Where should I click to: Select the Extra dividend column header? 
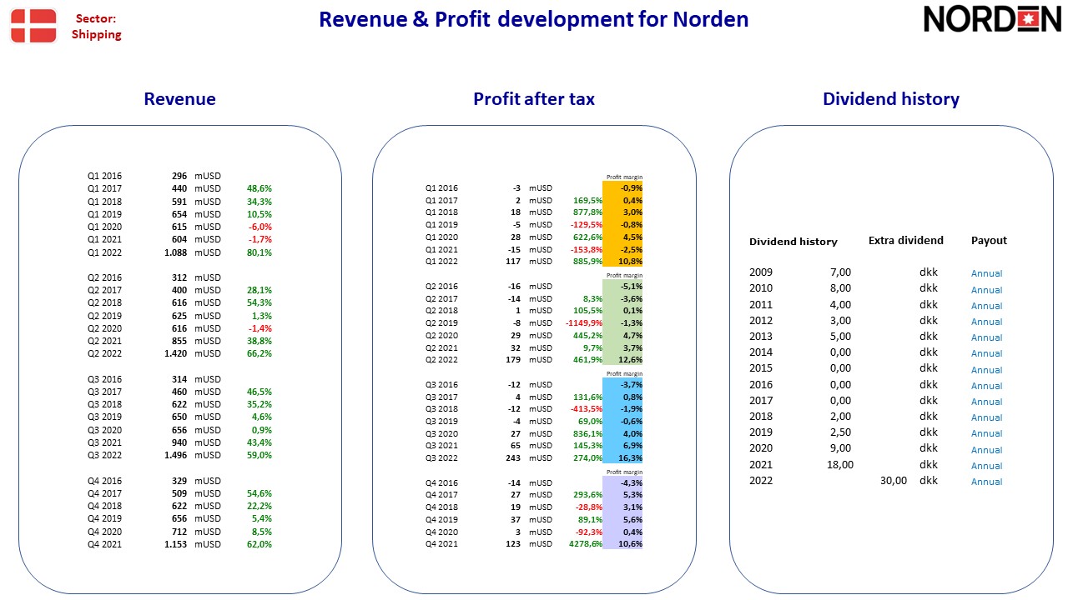[x=906, y=240]
